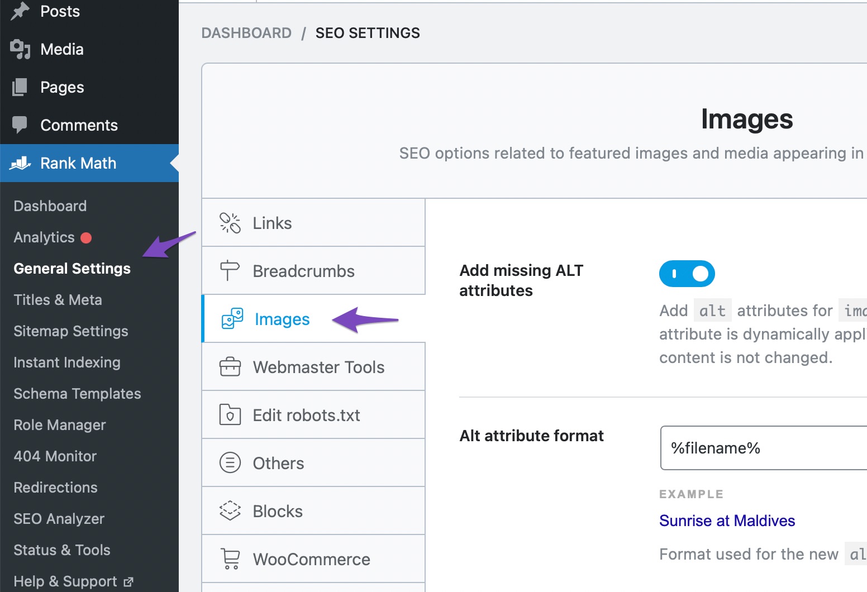Image resolution: width=867 pixels, height=592 pixels.
Task: Select the Images tab
Action: [313, 319]
